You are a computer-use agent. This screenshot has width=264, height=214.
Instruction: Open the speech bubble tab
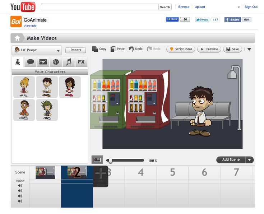(x=31, y=62)
